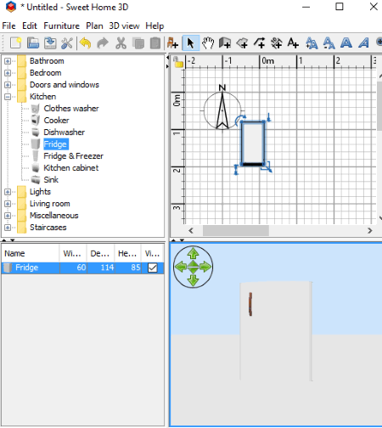Click the Height column header
This screenshot has height=428, width=382.
127,253
